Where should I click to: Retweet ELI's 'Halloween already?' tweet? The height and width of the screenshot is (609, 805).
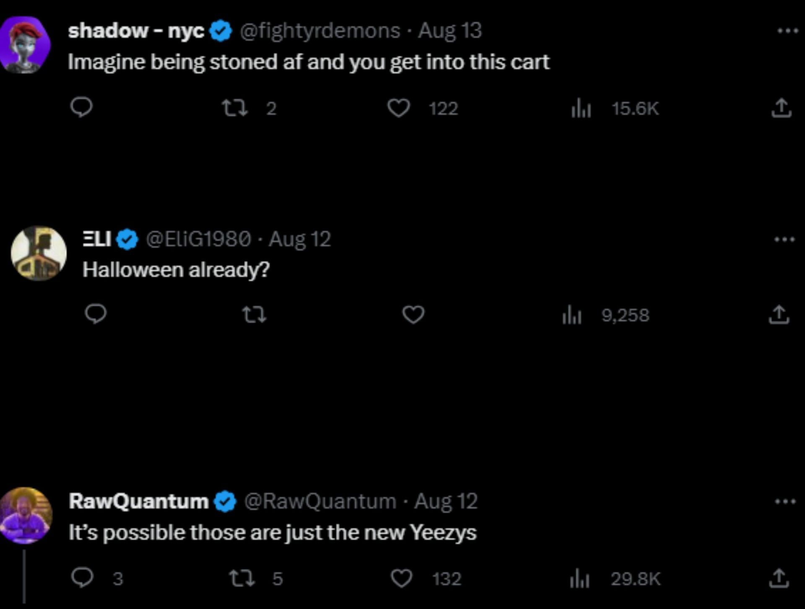pos(254,314)
